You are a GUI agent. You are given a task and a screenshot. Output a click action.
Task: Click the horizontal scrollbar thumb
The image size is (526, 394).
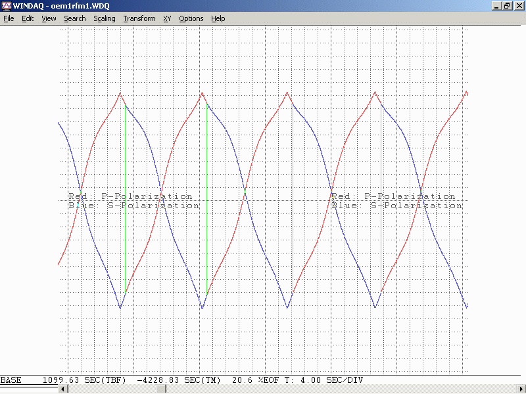click(x=161, y=389)
